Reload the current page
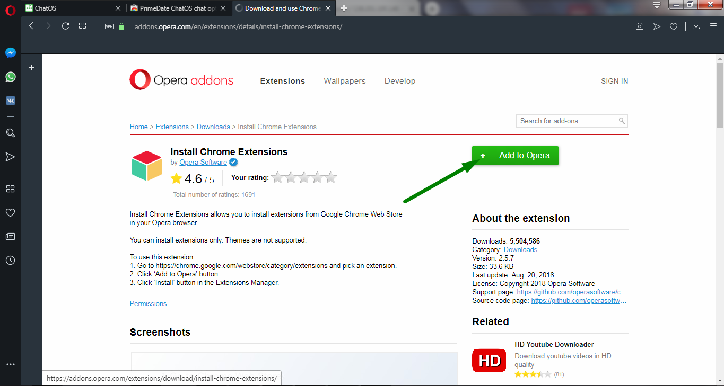 tap(66, 26)
